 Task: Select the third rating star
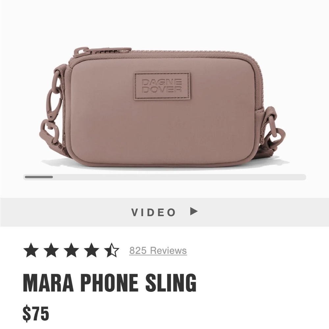pyautogui.click(x=71, y=250)
